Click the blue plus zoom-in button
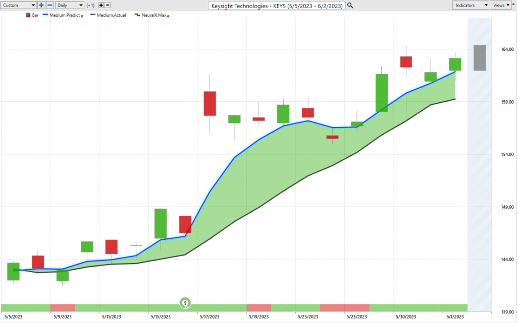The height and width of the screenshot is (323, 517). (41, 5)
